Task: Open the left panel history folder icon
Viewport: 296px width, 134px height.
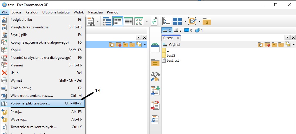Action: pyautogui.click(x=112, y=45)
